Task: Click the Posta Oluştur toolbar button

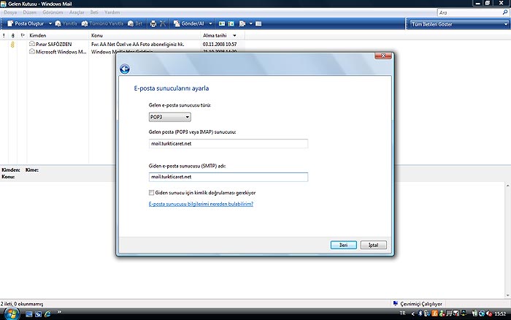Action: (26, 23)
